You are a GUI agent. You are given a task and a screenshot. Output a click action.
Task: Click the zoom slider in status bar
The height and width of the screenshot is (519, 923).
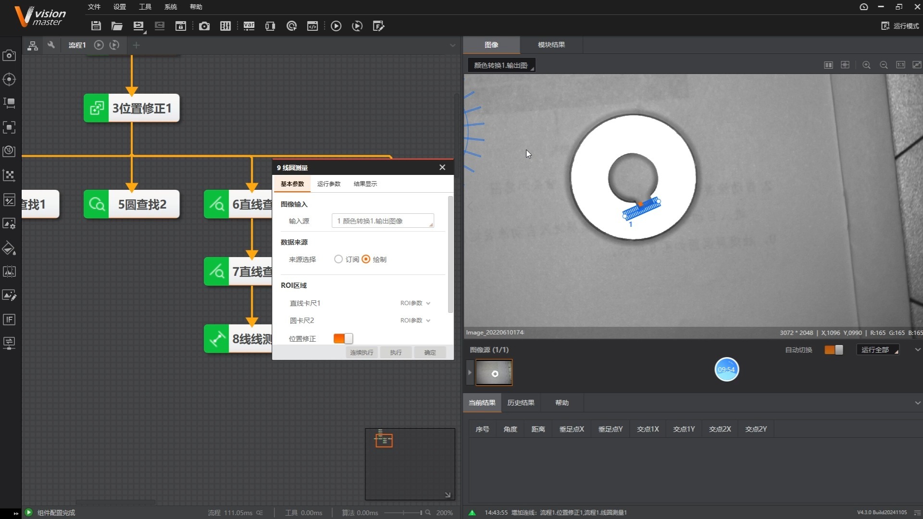[x=403, y=513]
